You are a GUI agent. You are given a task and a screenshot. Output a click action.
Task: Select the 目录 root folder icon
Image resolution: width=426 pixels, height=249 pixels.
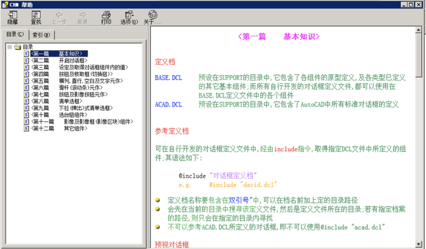(17, 47)
